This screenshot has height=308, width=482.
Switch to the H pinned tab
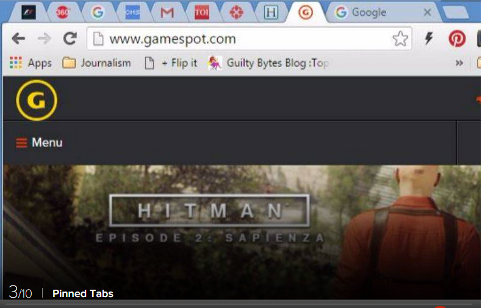[271, 13]
